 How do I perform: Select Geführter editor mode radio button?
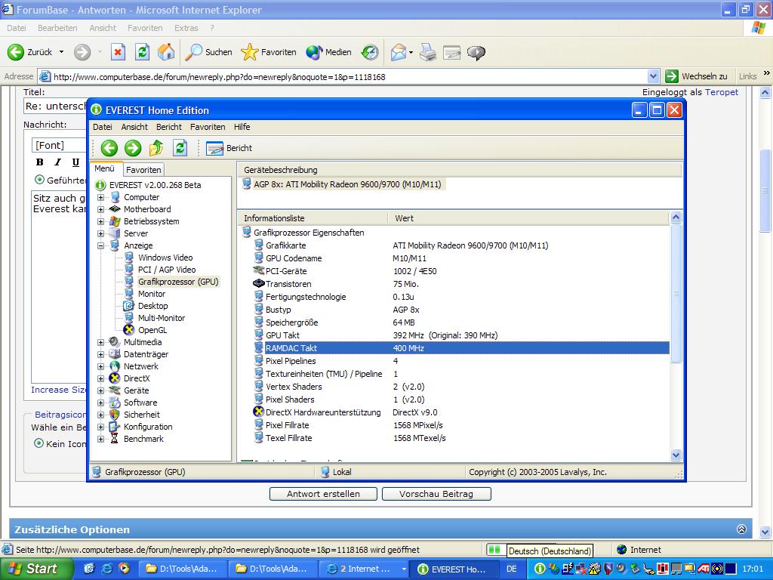coord(39,180)
